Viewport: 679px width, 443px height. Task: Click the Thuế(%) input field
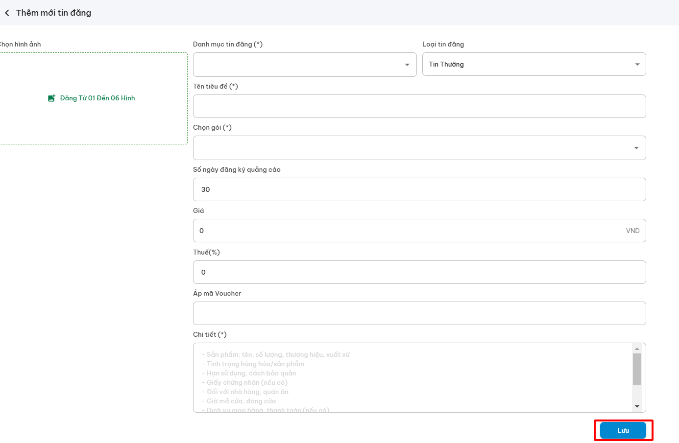pos(419,272)
